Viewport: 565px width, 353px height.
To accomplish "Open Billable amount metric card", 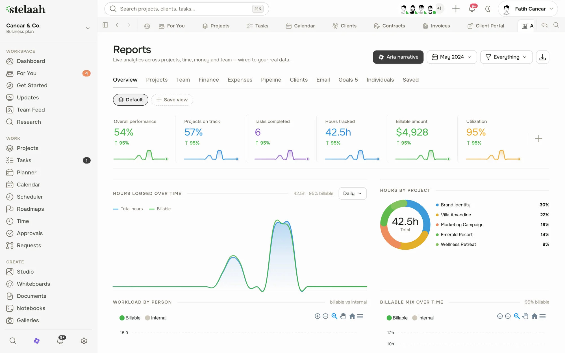I will tap(422, 139).
